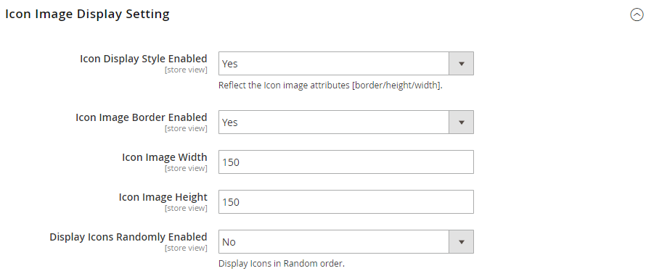The width and height of the screenshot is (646, 271).
Task: Open the Icon Display Style Enabled dropdown
Action: coord(346,63)
